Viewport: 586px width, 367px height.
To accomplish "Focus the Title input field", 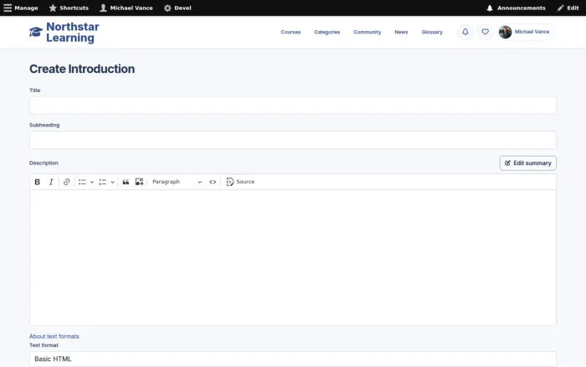I will point(293,105).
